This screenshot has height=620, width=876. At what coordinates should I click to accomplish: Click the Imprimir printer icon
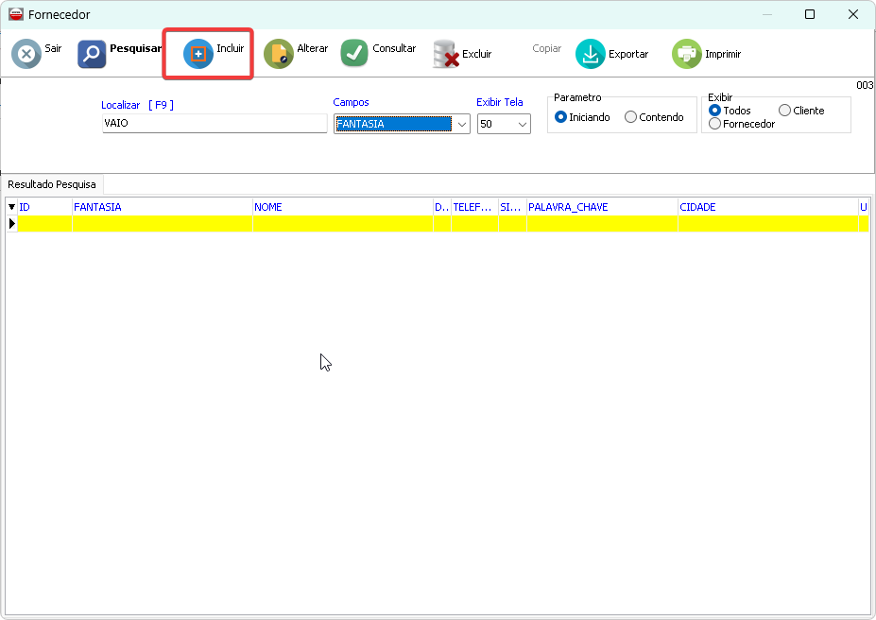687,55
